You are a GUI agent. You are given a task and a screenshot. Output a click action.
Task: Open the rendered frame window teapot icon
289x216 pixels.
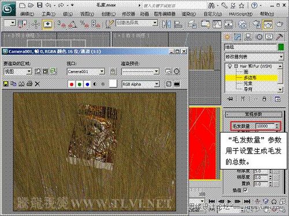(268, 24)
